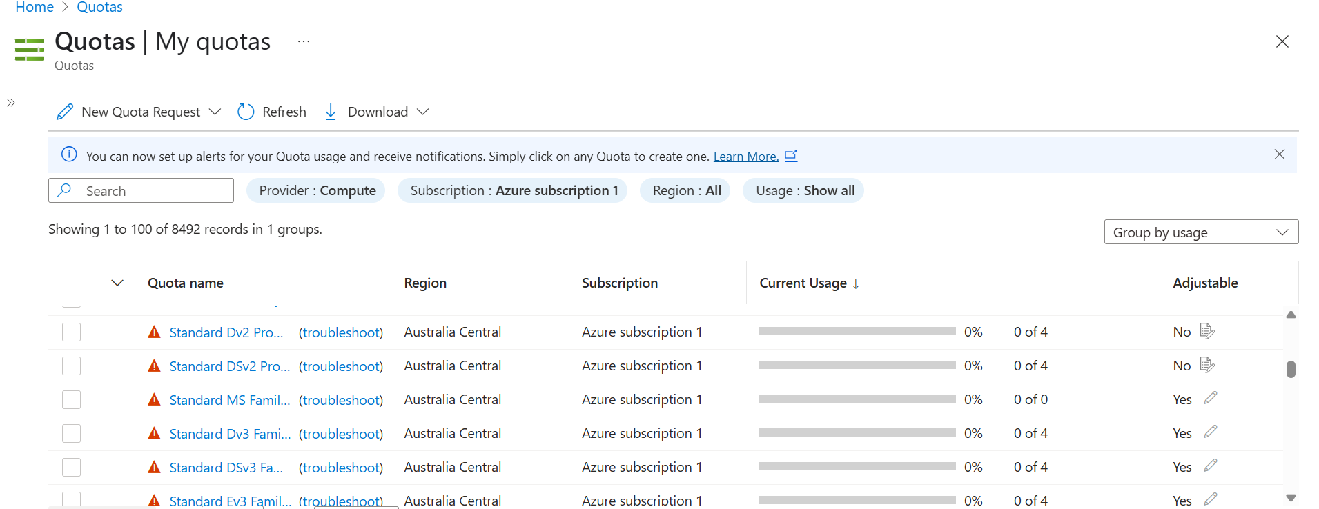Collapse the group using header chevron
The image size is (1319, 509).
[x=117, y=283]
